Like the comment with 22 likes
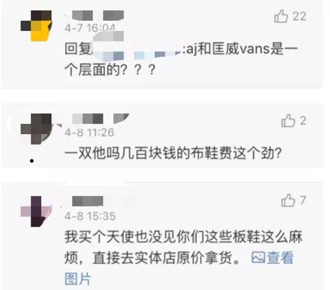 (x=281, y=16)
